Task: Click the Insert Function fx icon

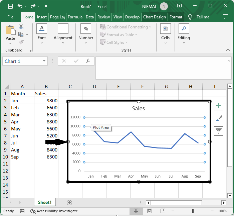Action: [88, 61]
